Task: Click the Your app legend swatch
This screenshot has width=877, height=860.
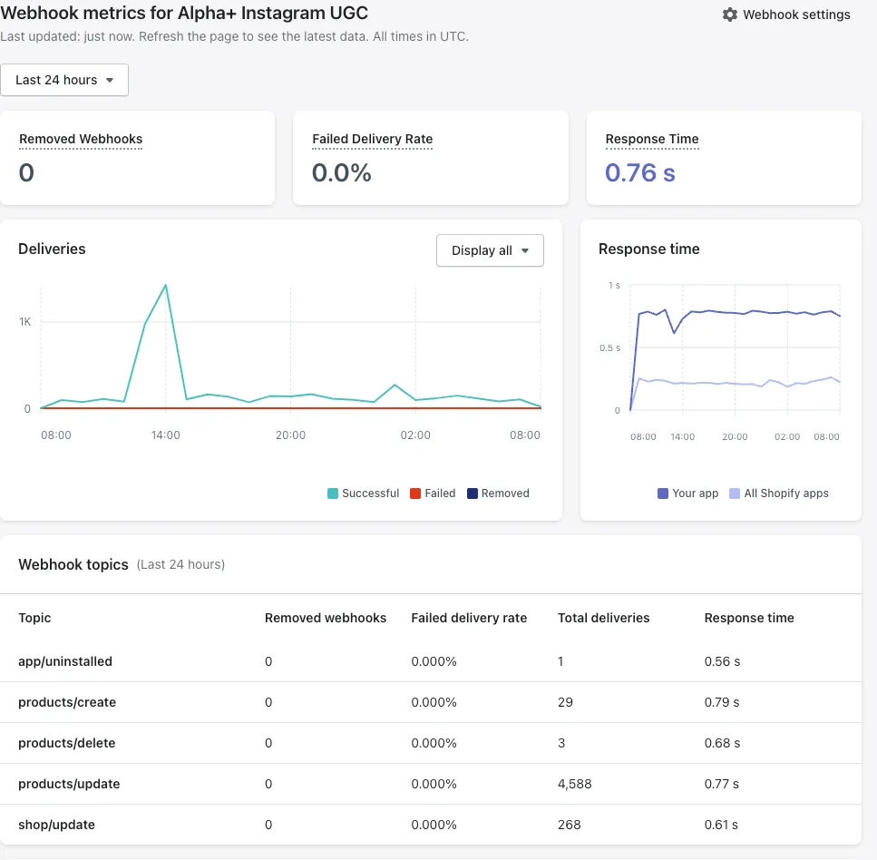Action: point(663,494)
